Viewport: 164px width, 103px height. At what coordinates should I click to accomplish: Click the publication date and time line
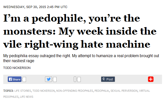point(35,7)
